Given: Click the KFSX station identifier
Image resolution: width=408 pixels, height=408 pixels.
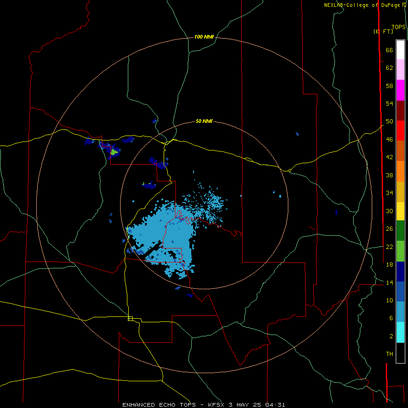Looking at the screenshot, I should tap(217, 405).
